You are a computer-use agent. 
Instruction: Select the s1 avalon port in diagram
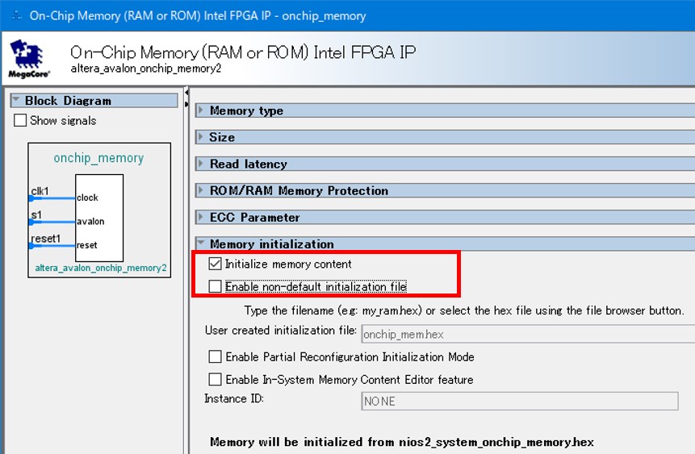pyautogui.click(x=36, y=215)
